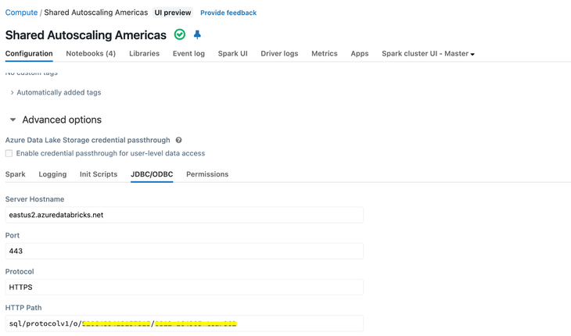Viewport: 571px width, 336px height.
Task: Open the Init Scripts sub-tab
Action: coord(99,174)
